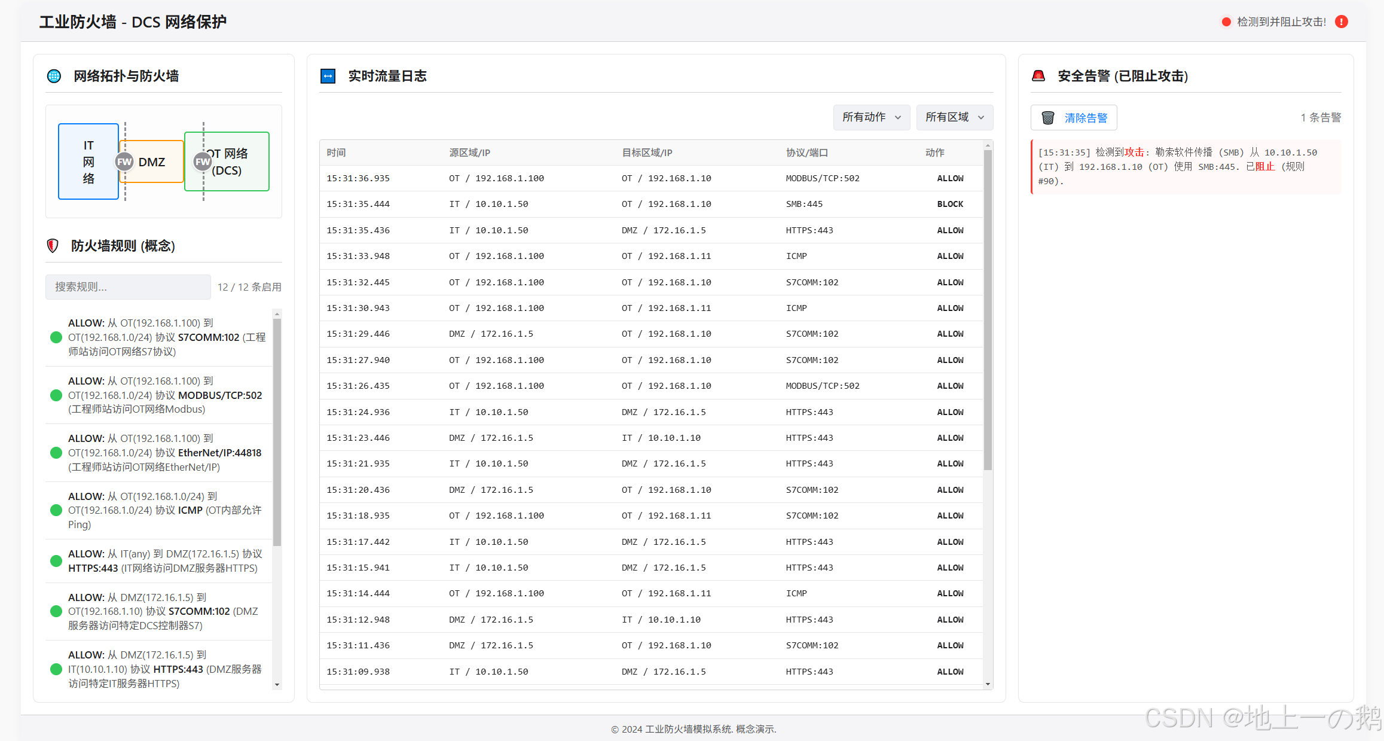The image size is (1384, 741).
Task: Click the BLOCK entry for SMB:445 traffic
Action: tap(949, 204)
